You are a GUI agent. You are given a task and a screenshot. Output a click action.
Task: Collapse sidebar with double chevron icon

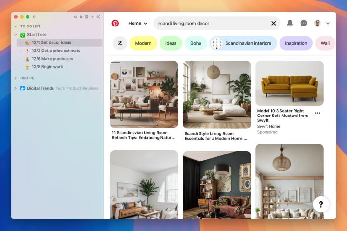point(98,17)
